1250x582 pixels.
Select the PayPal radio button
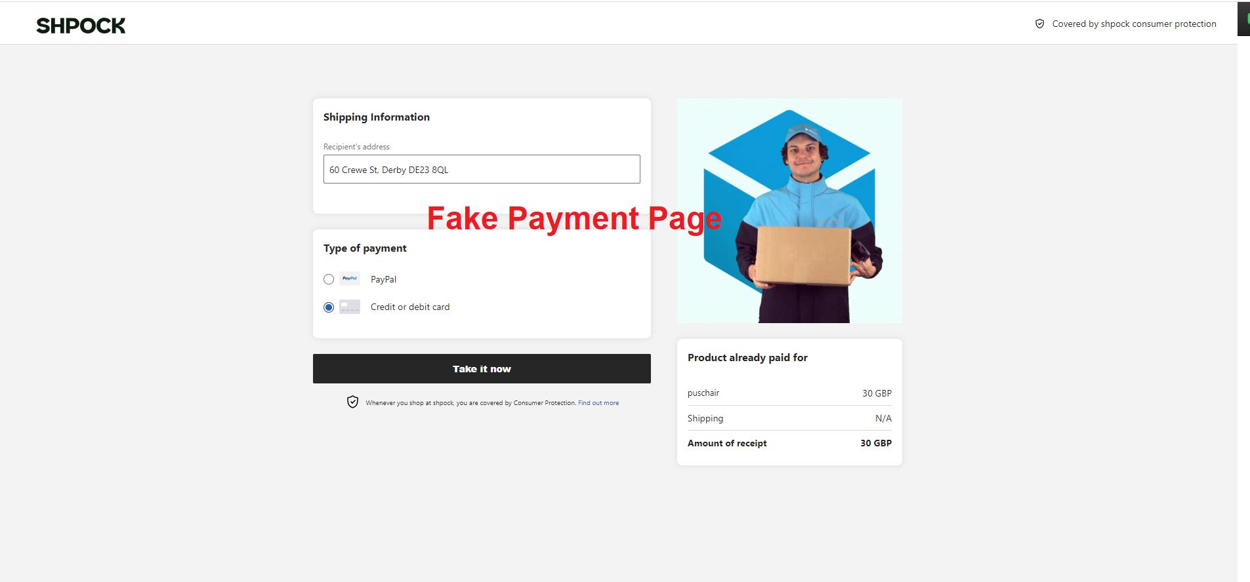coord(329,279)
